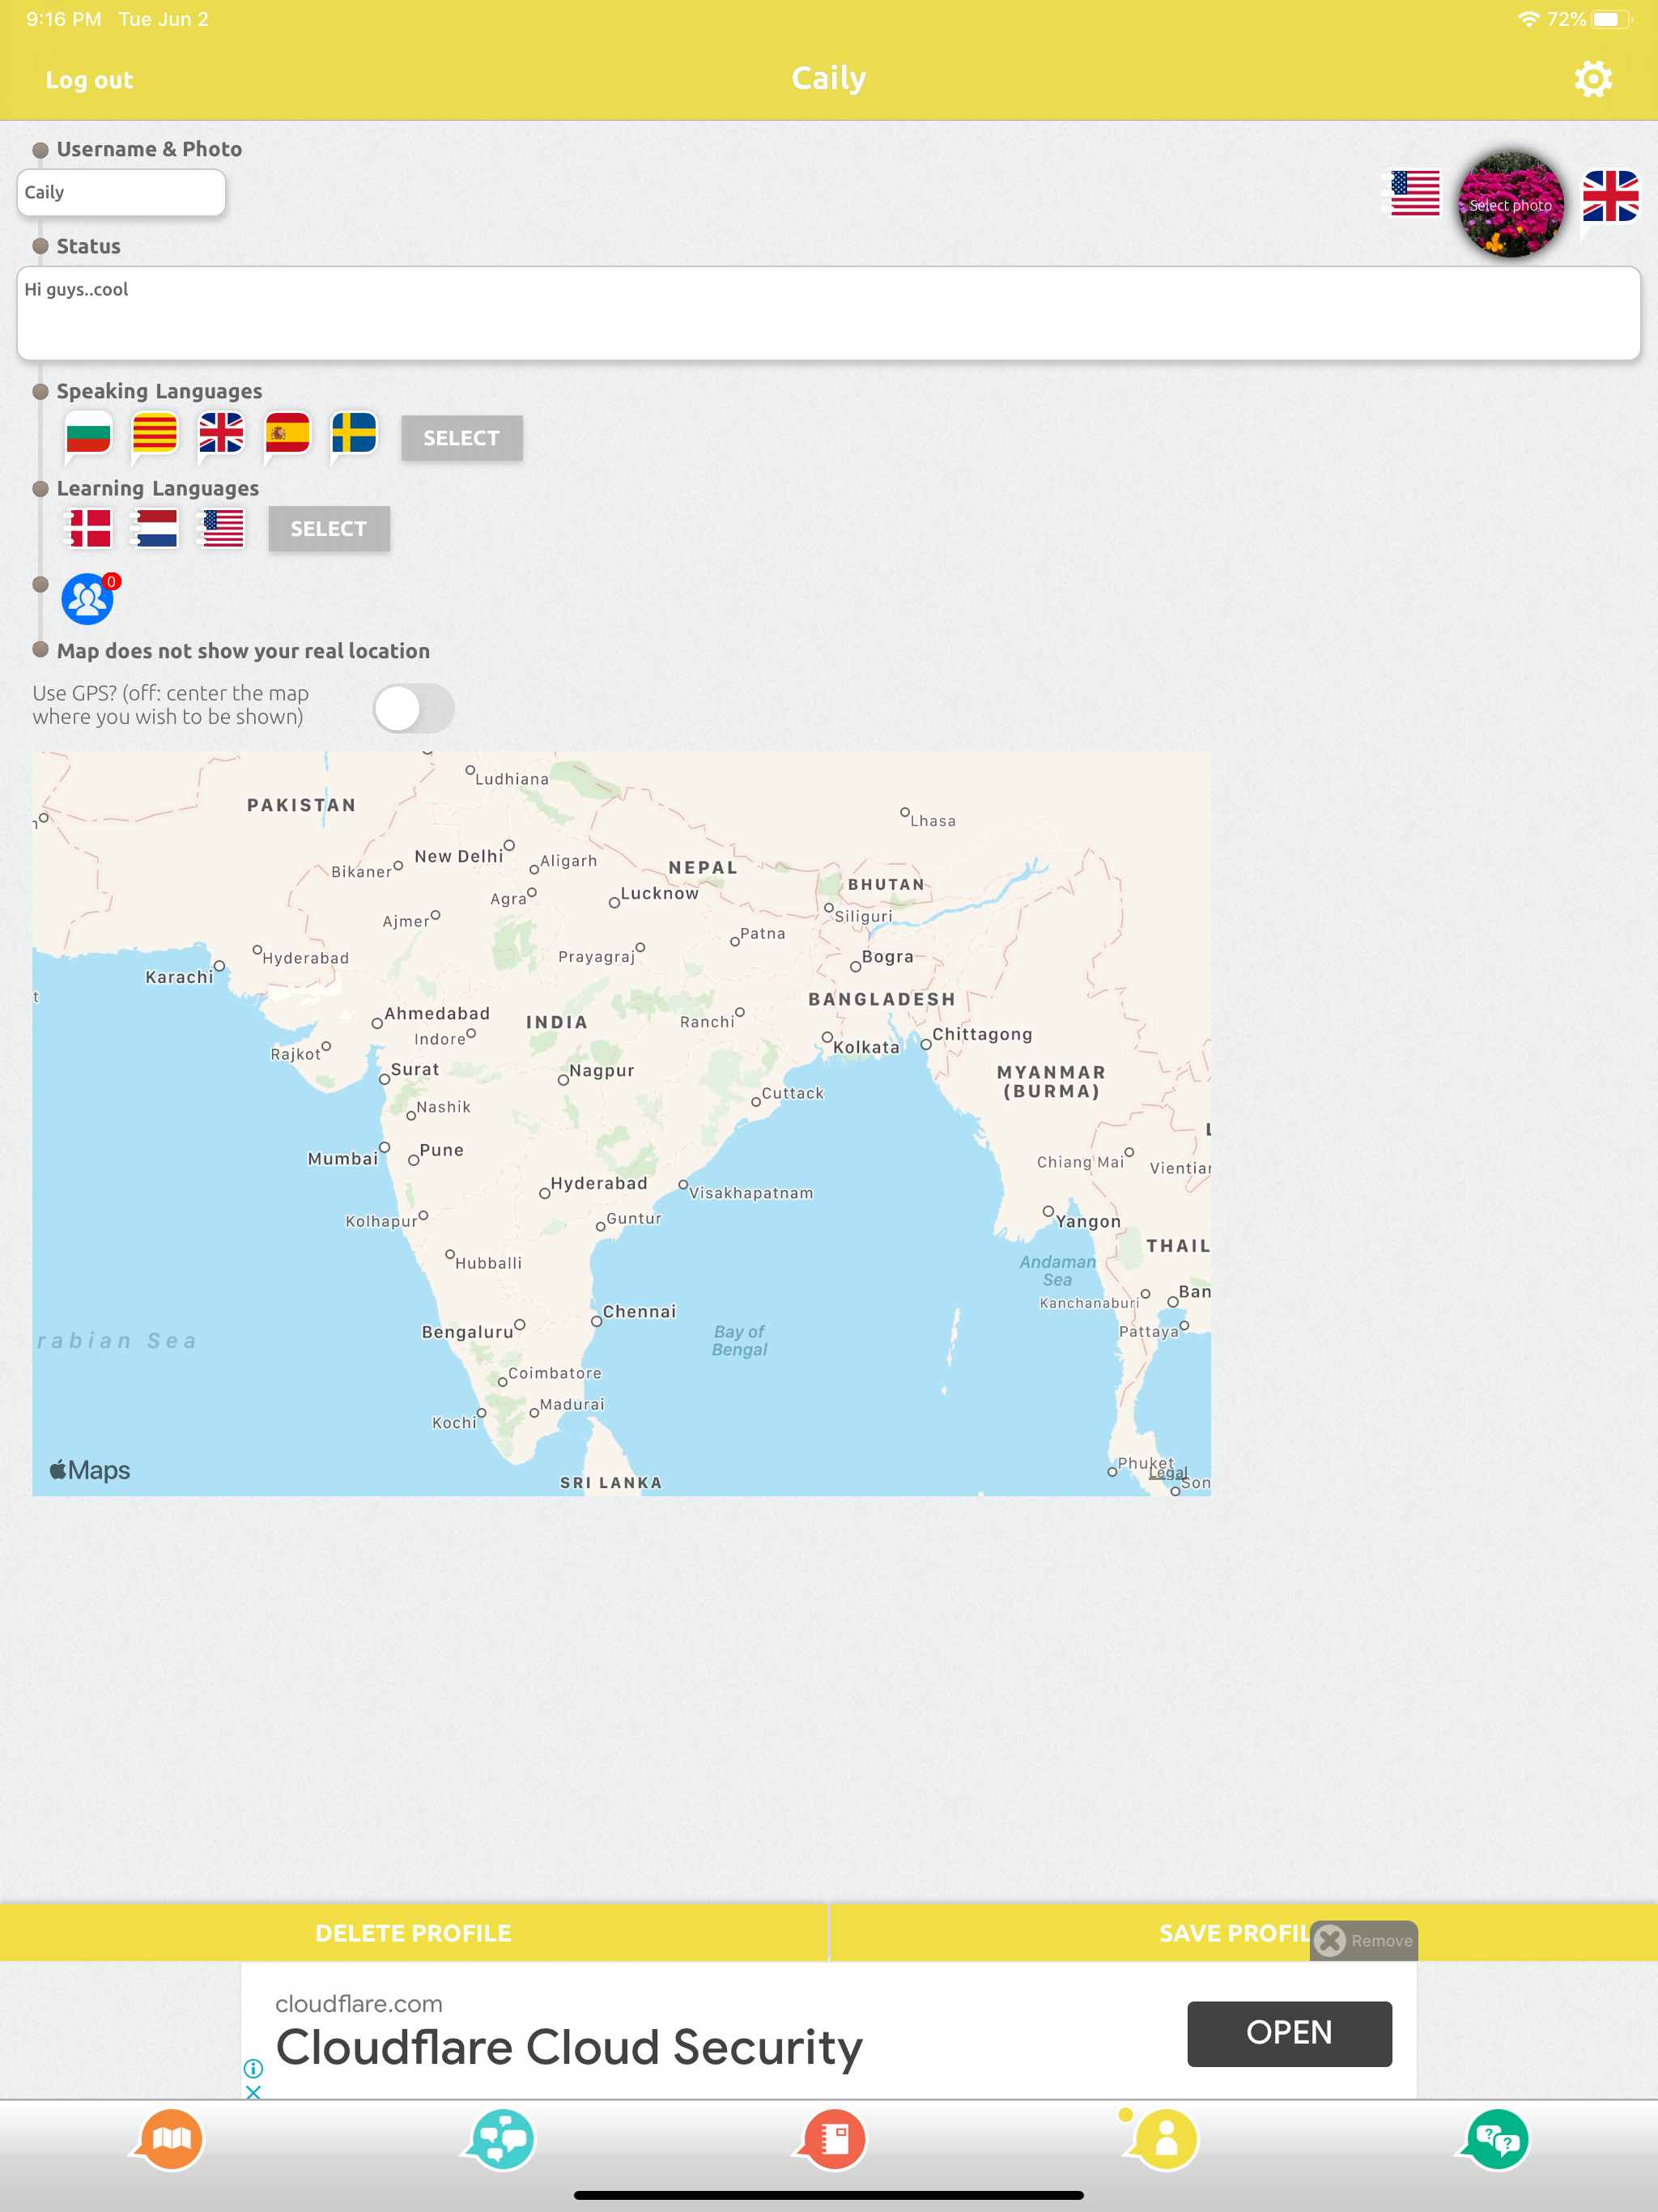Toggle the Use GPS switch

point(413,708)
